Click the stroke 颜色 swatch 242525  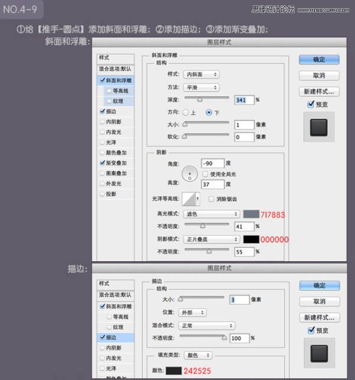174,371
